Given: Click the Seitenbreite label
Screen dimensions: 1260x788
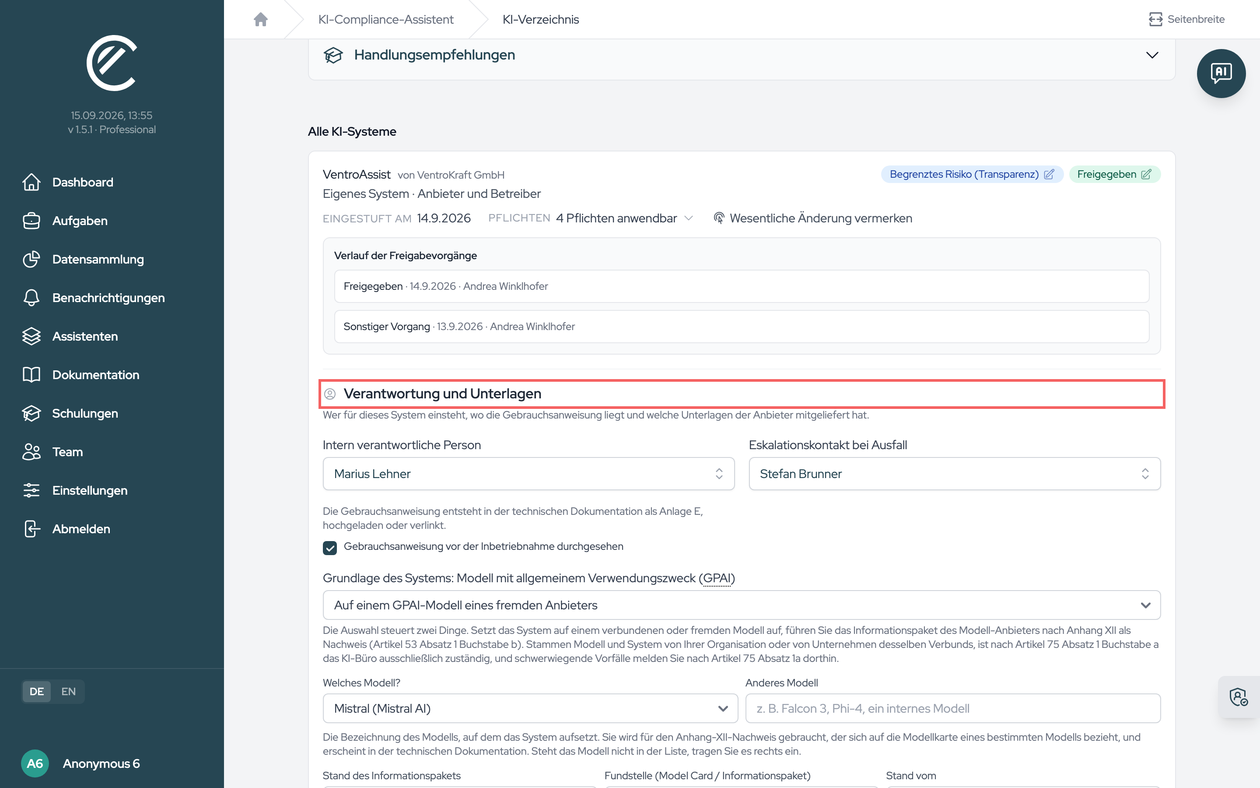Looking at the screenshot, I should point(1195,19).
